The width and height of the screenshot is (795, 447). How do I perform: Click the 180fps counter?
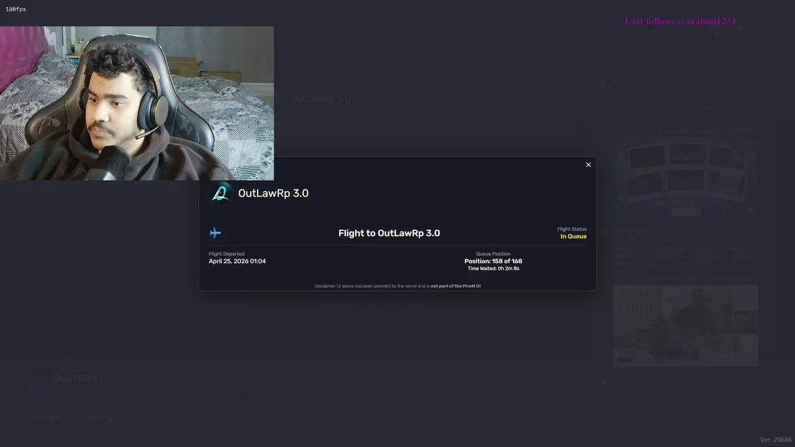coord(16,9)
